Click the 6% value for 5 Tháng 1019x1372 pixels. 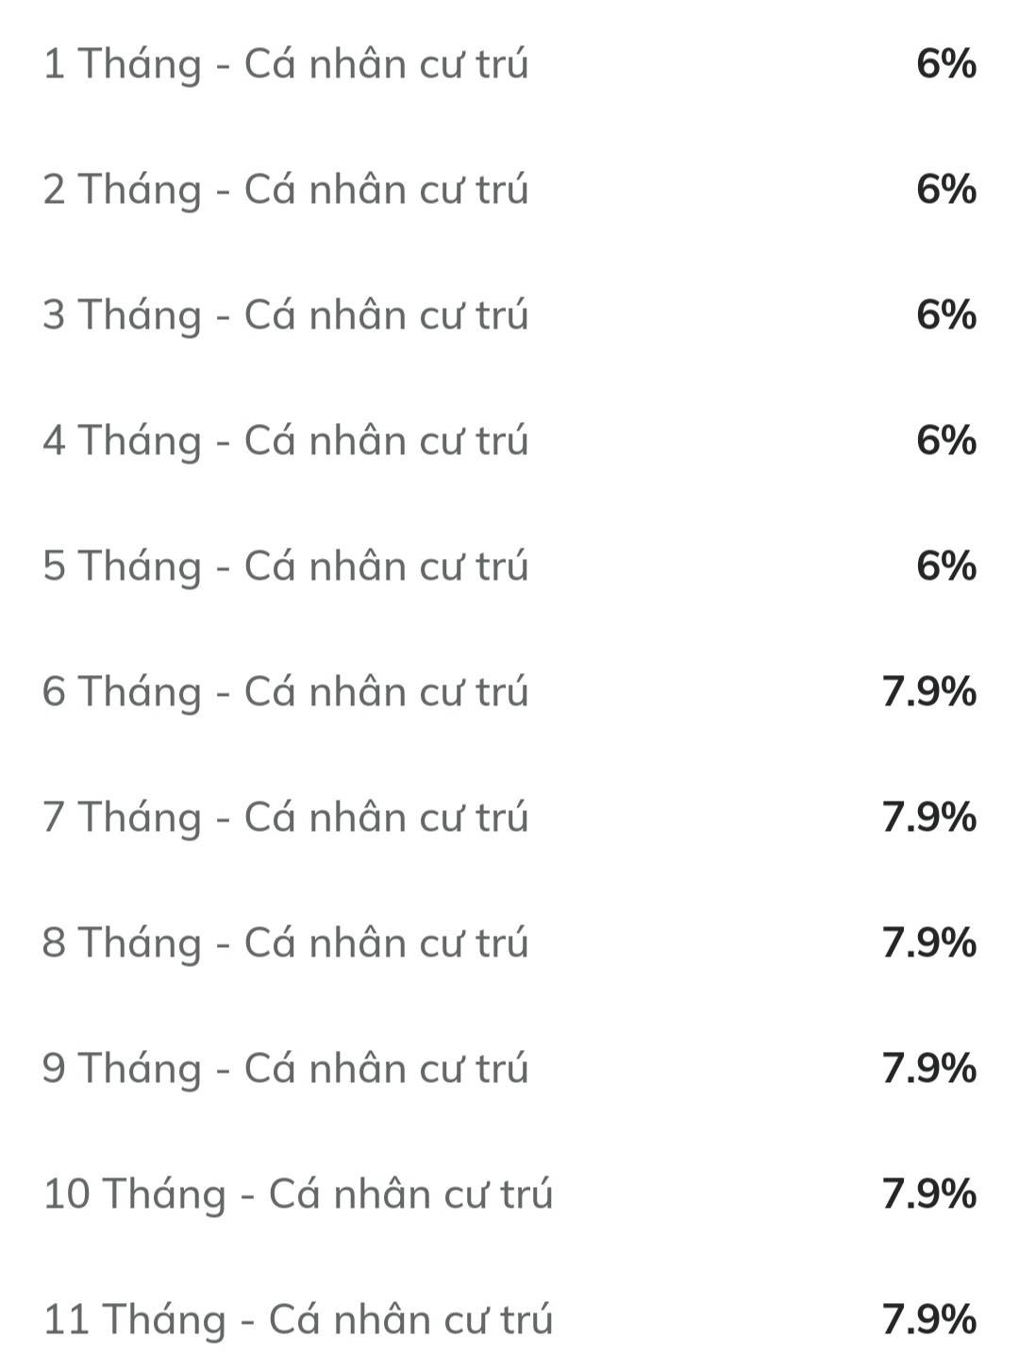point(945,567)
